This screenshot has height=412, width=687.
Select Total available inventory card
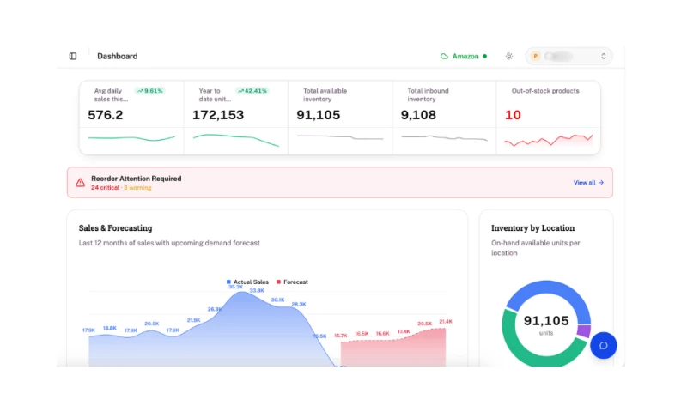(340, 118)
